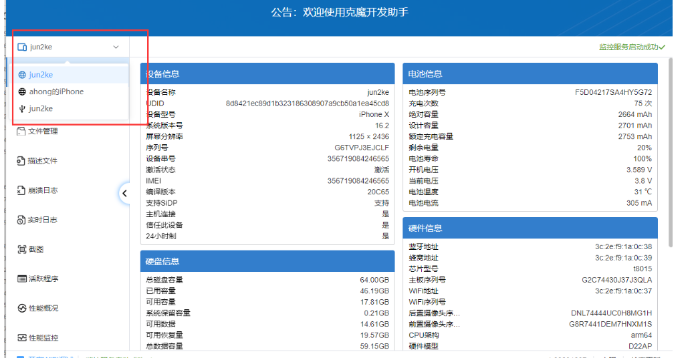Select the highlighted jun2ke network device option
The width and height of the screenshot is (696, 358).
tap(69, 75)
